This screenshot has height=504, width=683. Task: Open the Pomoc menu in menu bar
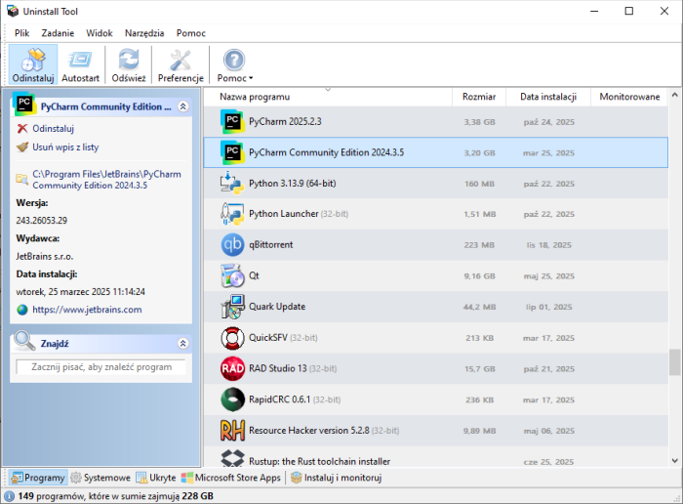(191, 33)
